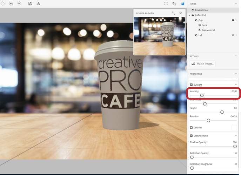Close the Render Preview panel

(x=181, y=13)
